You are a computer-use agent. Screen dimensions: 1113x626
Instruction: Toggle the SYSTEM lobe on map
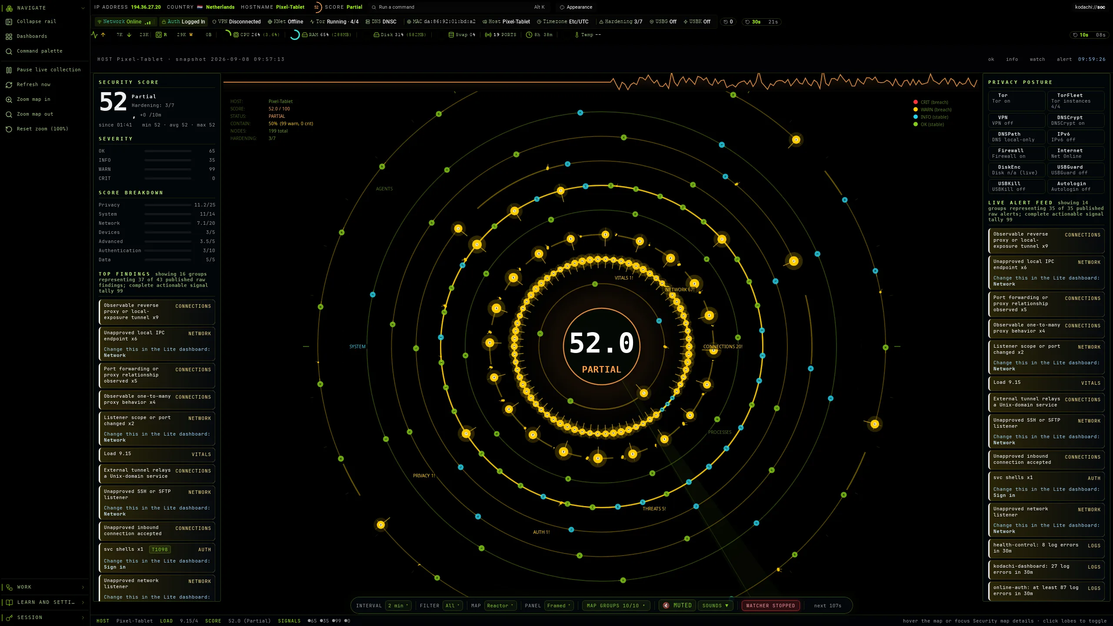357,346
